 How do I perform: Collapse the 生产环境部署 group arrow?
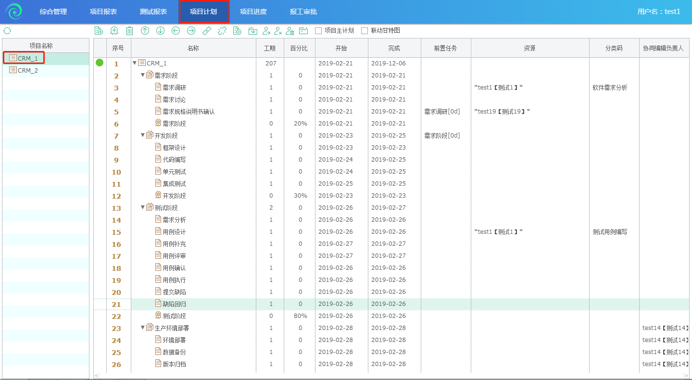143,328
